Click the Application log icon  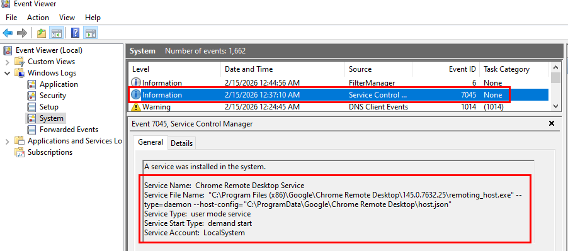pos(32,84)
